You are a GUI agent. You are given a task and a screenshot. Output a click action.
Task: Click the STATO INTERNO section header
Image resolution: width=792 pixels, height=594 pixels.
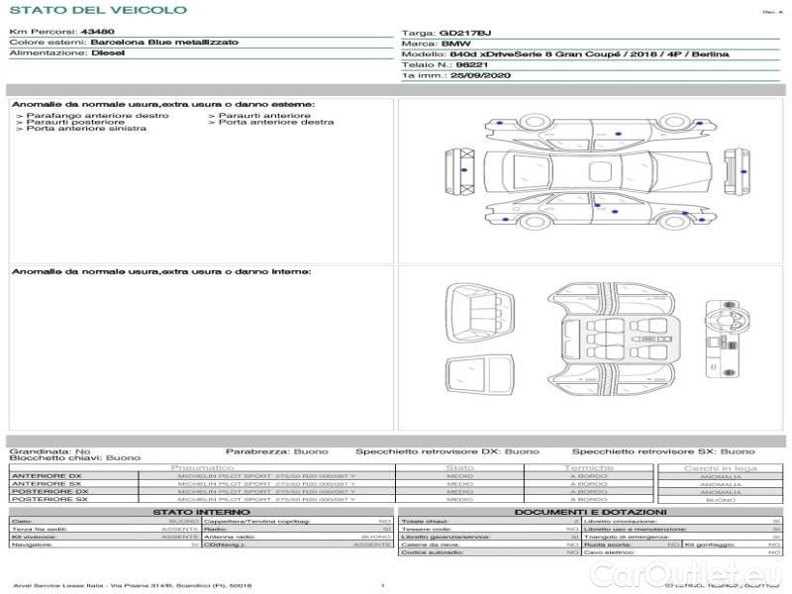[x=201, y=512]
